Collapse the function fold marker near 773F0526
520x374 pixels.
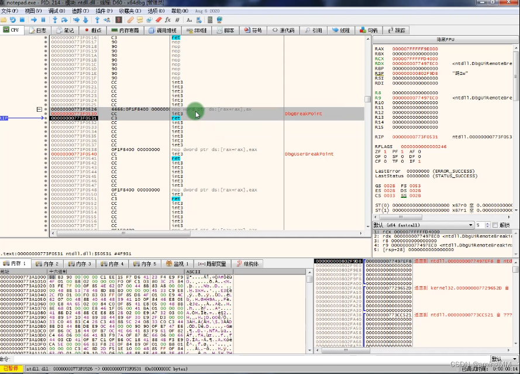39,109
